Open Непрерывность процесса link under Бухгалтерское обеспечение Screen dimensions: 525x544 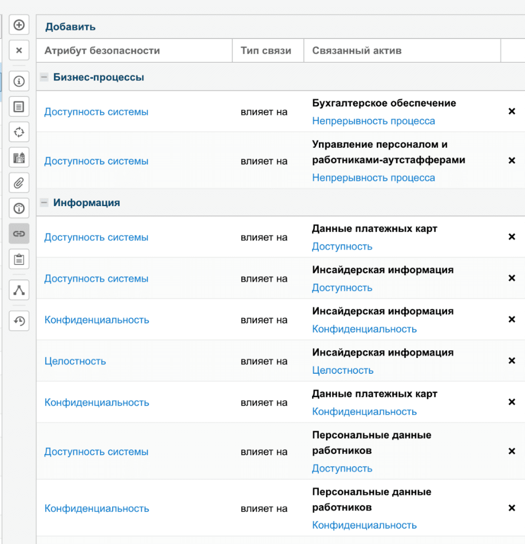click(x=373, y=121)
